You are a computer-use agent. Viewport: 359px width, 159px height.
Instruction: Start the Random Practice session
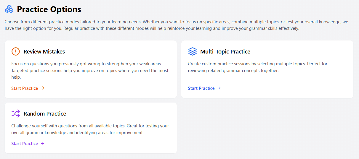28,143
